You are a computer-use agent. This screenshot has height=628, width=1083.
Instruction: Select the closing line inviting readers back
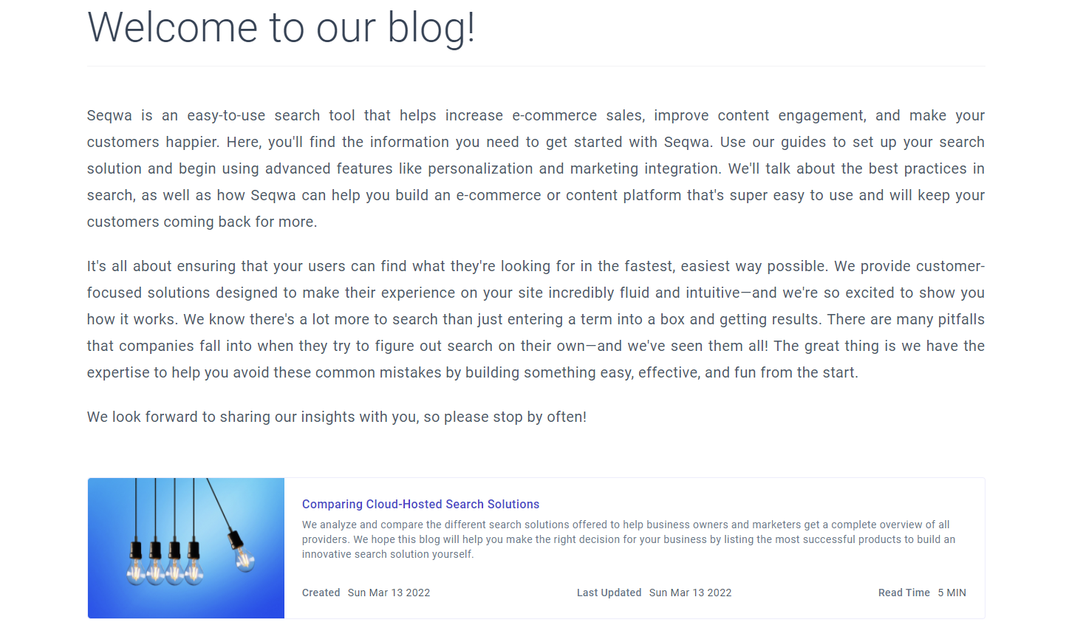337,416
